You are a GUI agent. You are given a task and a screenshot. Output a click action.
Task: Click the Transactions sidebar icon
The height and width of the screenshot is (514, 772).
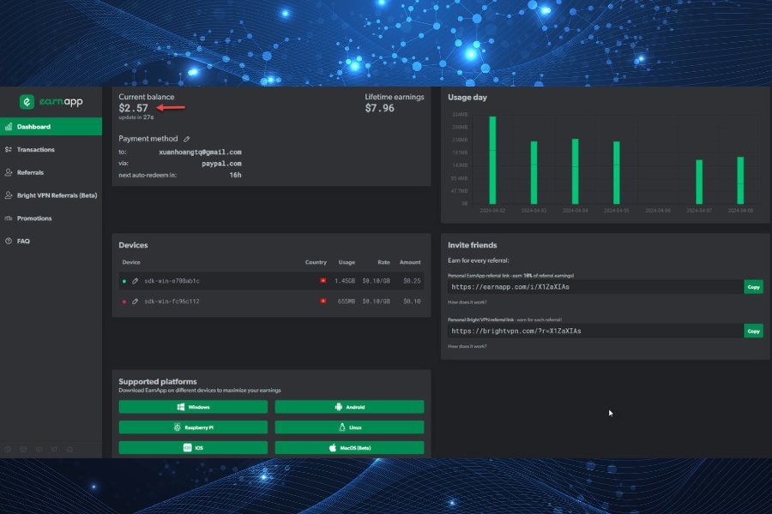click(9, 150)
